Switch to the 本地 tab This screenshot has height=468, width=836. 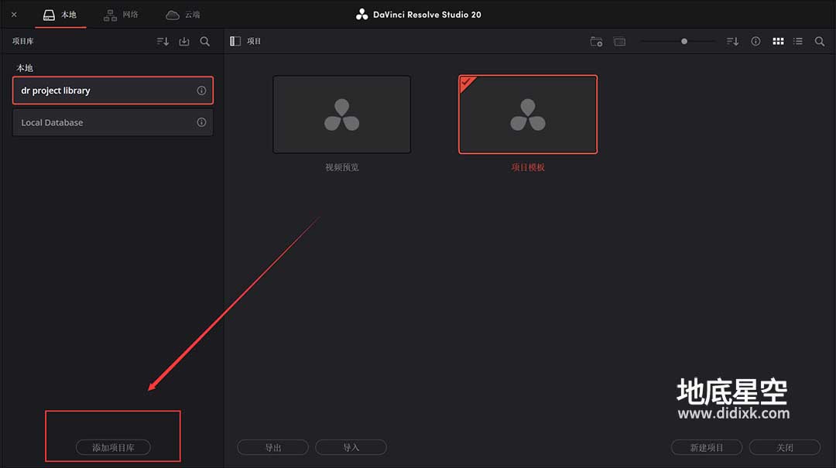pos(60,15)
